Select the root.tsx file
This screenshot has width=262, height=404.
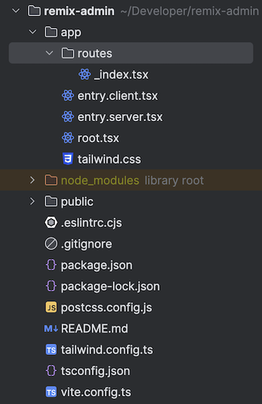tap(98, 138)
